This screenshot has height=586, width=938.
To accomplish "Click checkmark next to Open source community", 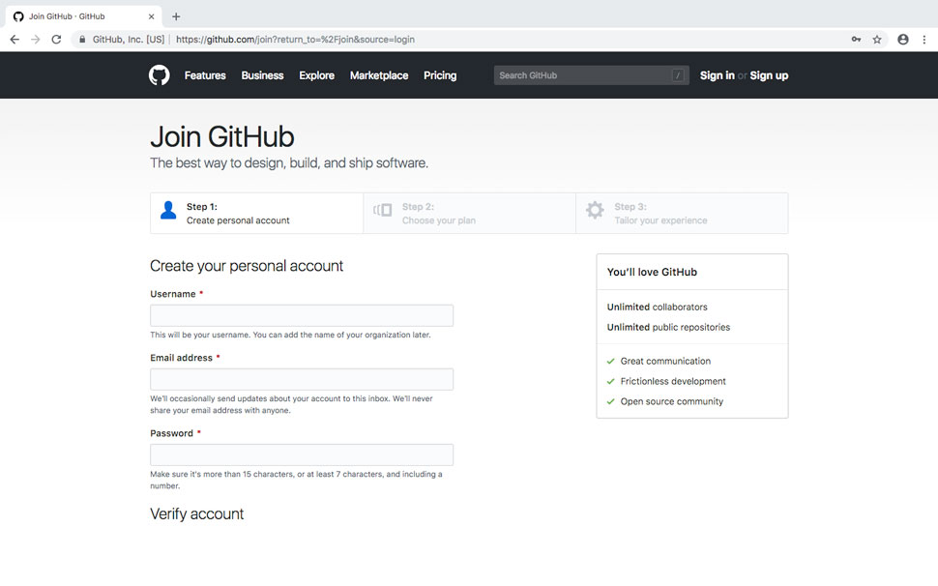I will pyautogui.click(x=611, y=402).
